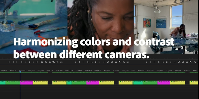This screenshot has width=199, height=99.
Task: Add a marker using the middle control bar's marker icon
Action: click(x=75, y=62)
